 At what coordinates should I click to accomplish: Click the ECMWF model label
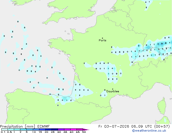pos(44,126)
